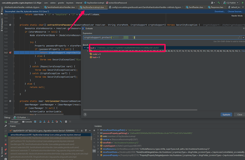Open thread selector dropdown
This screenshot has height=160, width=245.
[90, 131]
